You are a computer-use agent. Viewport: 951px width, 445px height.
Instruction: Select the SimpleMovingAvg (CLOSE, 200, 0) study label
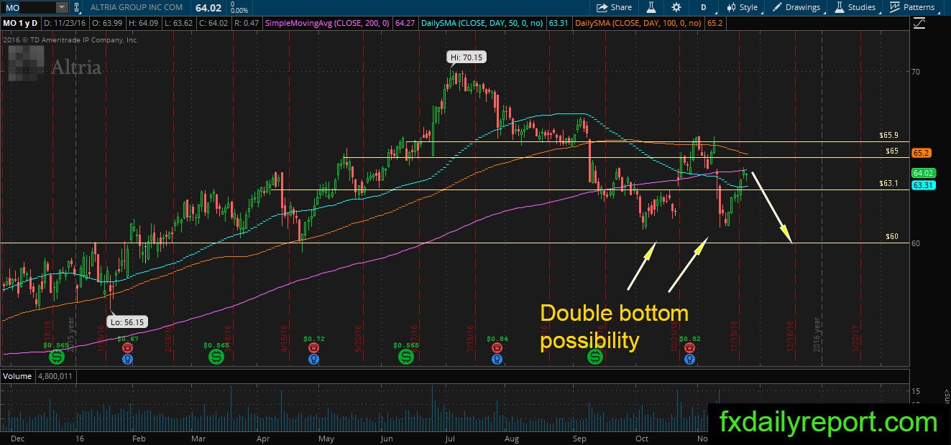(327, 24)
